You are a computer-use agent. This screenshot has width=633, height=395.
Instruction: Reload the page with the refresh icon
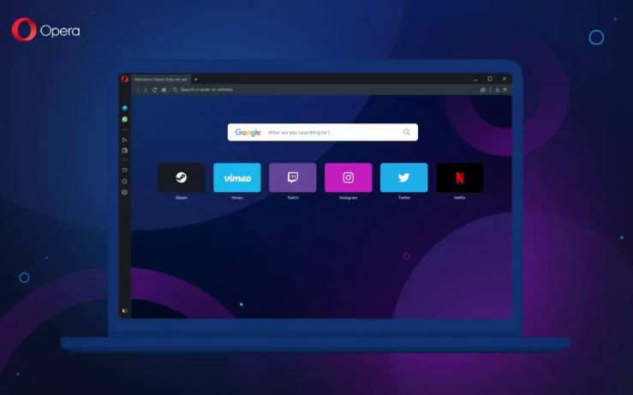154,90
